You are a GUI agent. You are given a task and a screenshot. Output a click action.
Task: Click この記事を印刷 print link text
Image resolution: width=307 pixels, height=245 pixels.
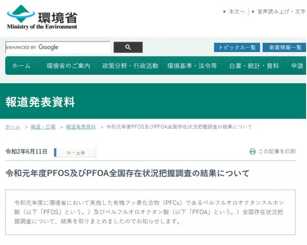(x=277, y=151)
